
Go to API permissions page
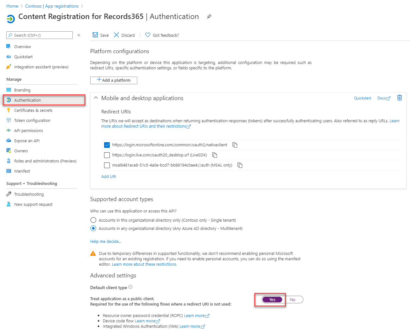pos(28,130)
